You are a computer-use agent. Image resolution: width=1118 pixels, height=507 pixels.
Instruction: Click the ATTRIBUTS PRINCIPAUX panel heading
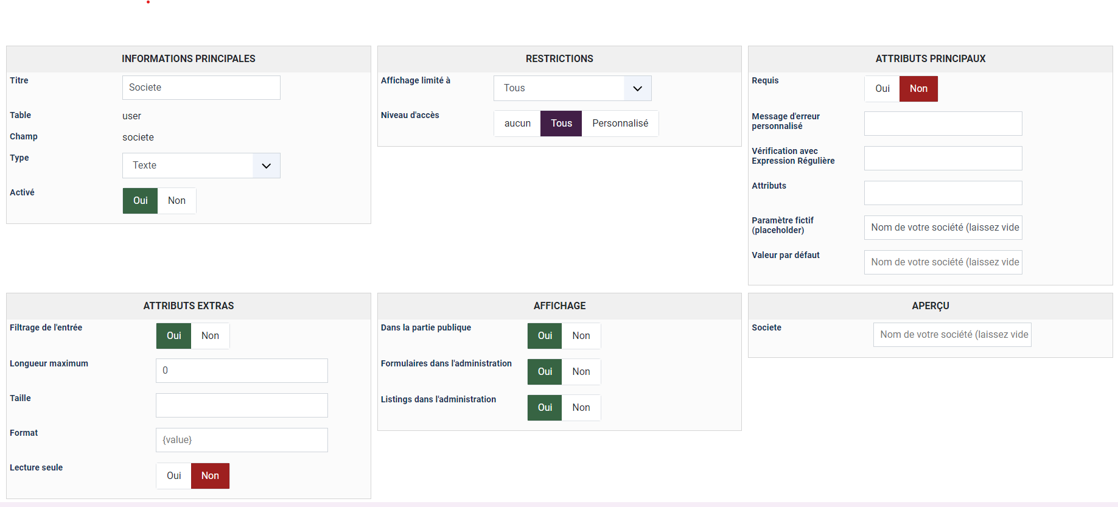(x=931, y=59)
